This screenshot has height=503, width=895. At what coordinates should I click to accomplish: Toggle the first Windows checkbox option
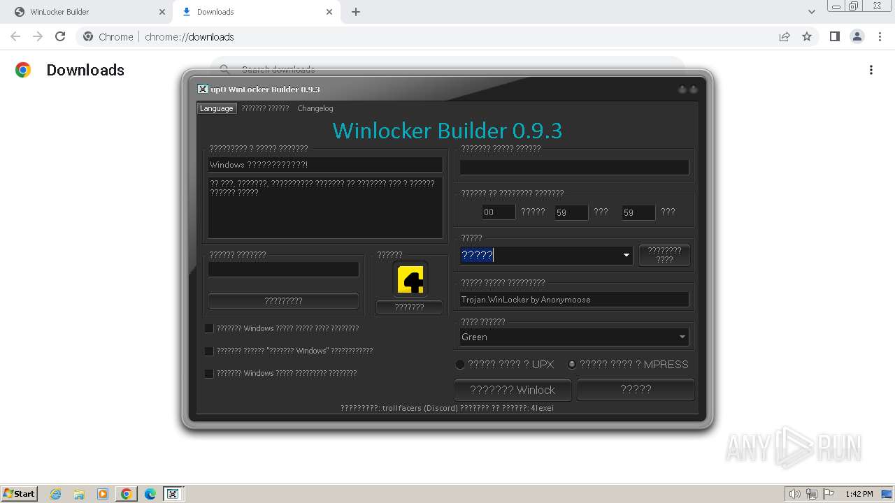[x=209, y=328]
